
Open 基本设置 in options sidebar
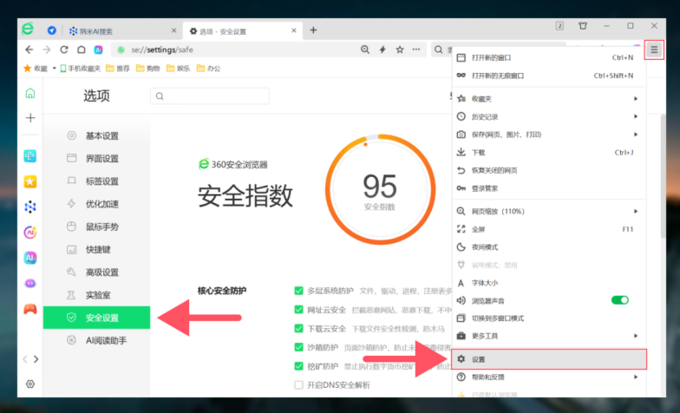click(97, 135)
